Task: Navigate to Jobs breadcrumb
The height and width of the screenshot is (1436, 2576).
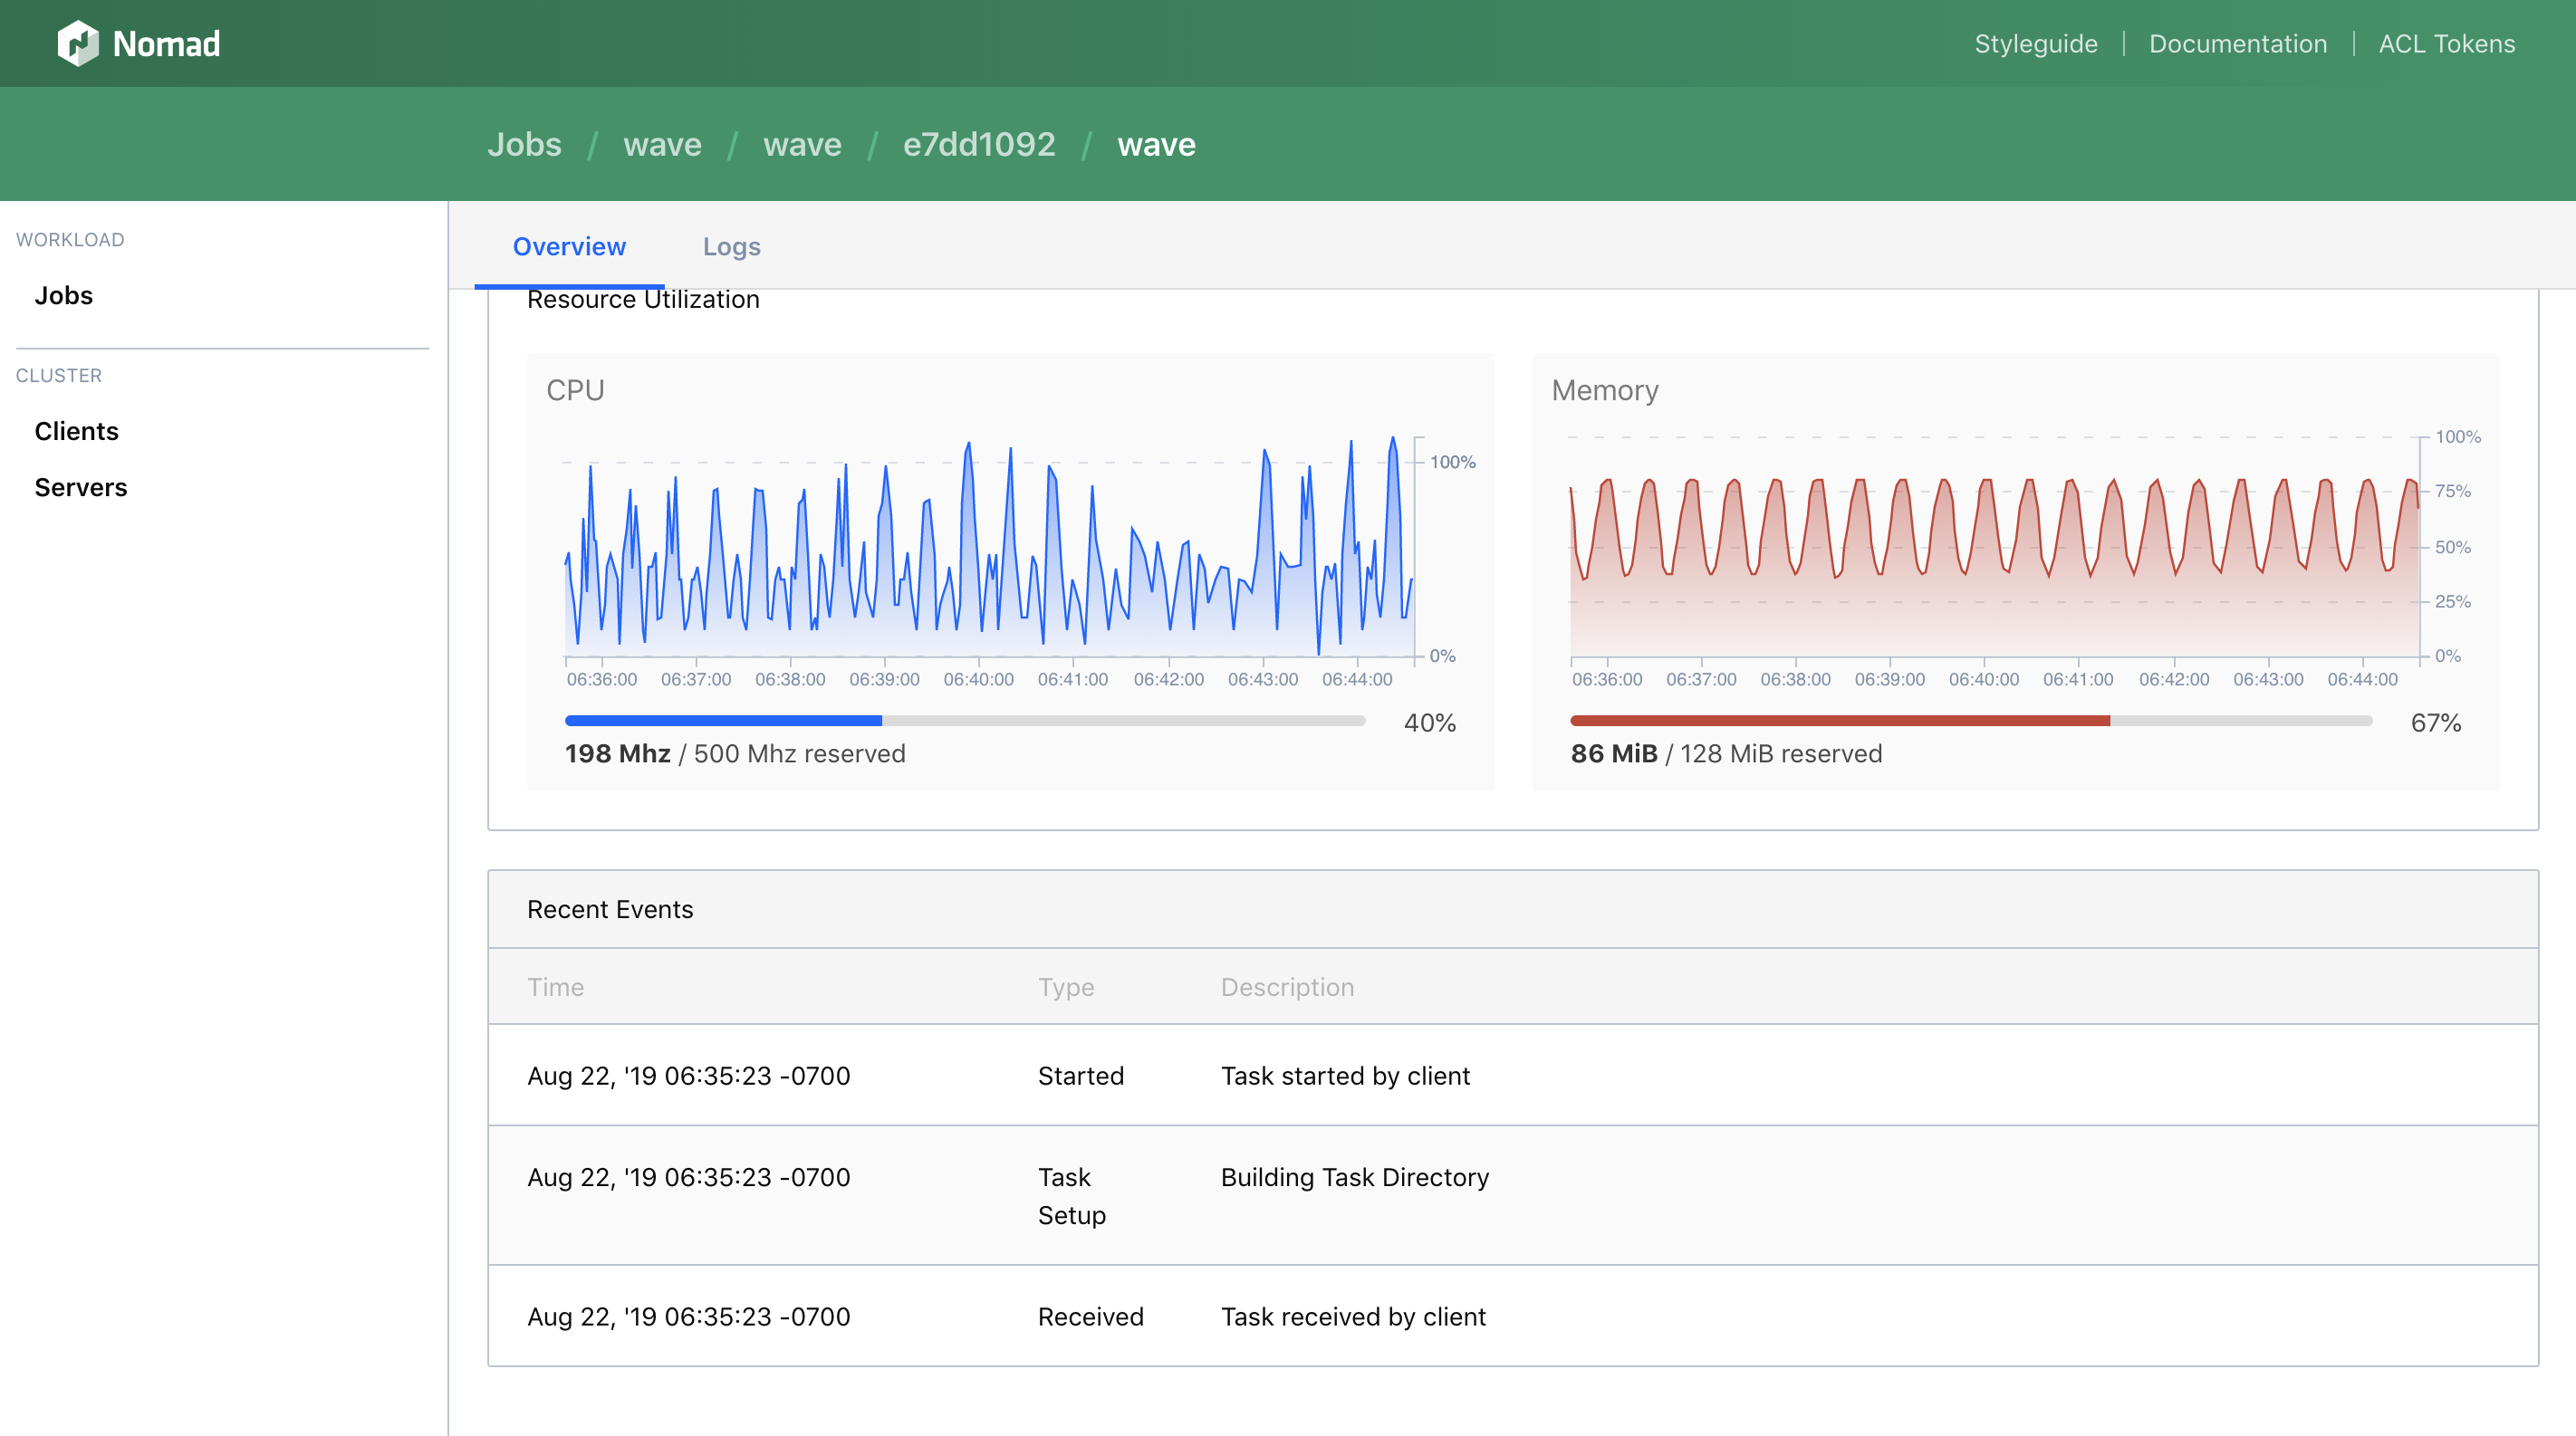Action: tap(524, 144)
